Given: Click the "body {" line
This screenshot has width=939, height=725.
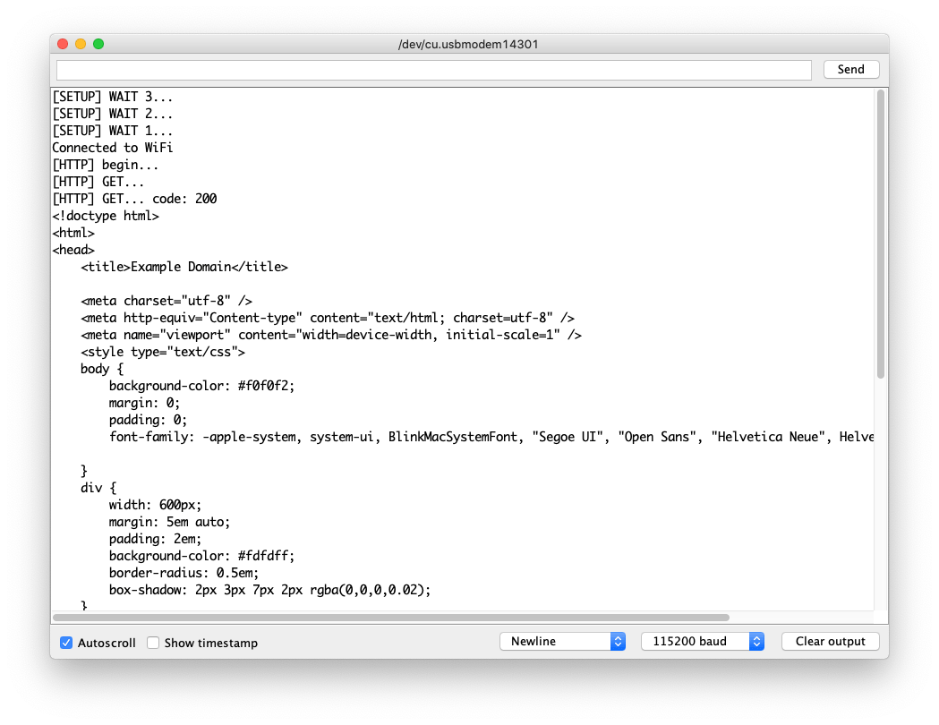Looking at the screenshot, I should tap(102, 369).
